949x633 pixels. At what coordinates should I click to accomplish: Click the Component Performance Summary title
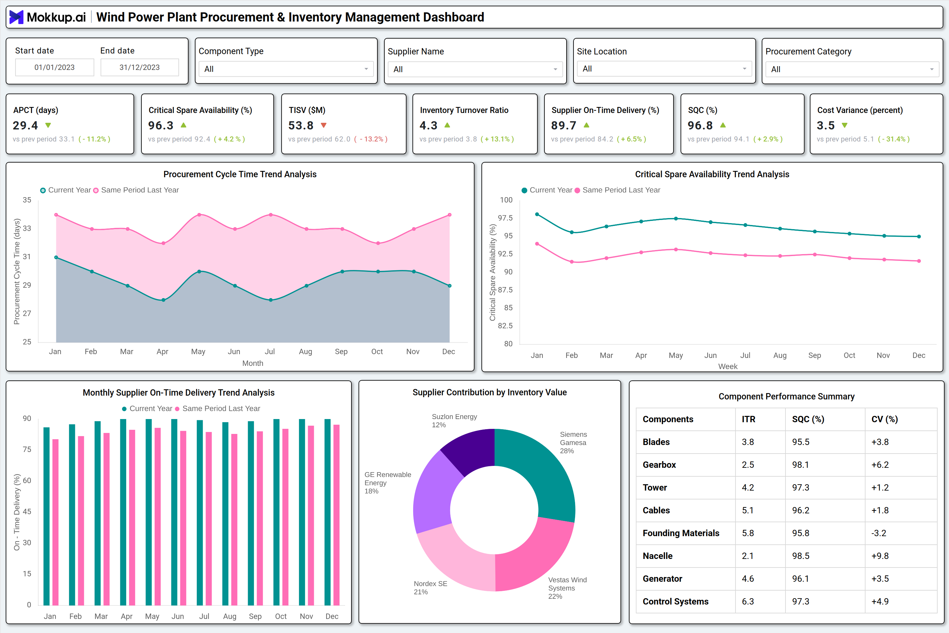(x=786, y=397)
